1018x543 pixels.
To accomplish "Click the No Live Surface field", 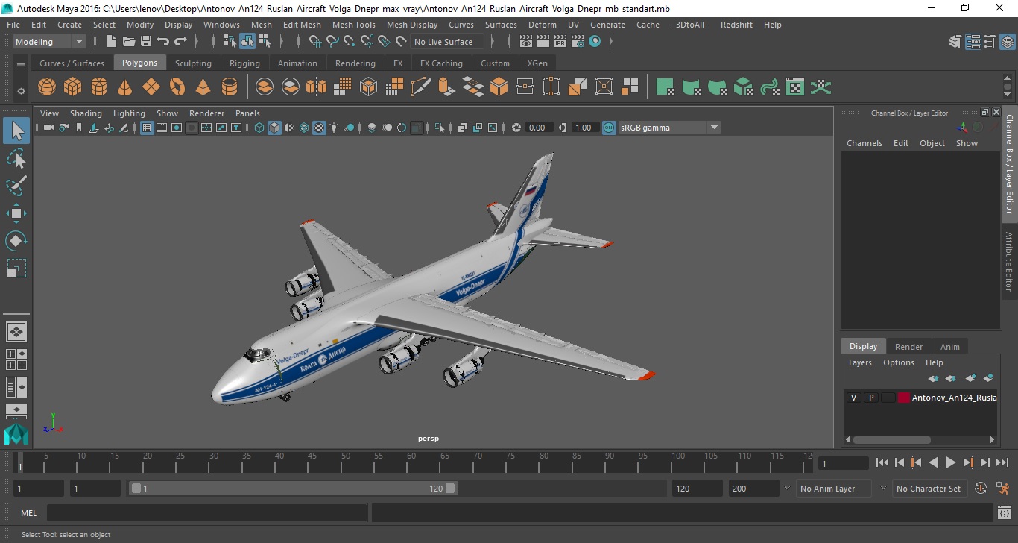I will coord(447,42).
